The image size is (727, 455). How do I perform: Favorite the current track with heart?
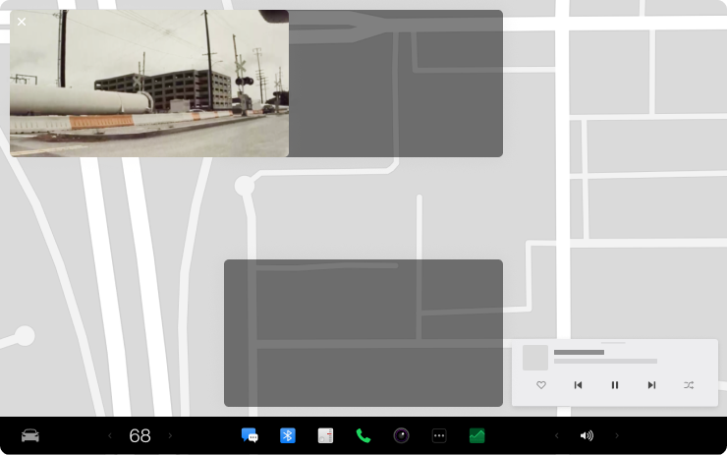[540, 385]
